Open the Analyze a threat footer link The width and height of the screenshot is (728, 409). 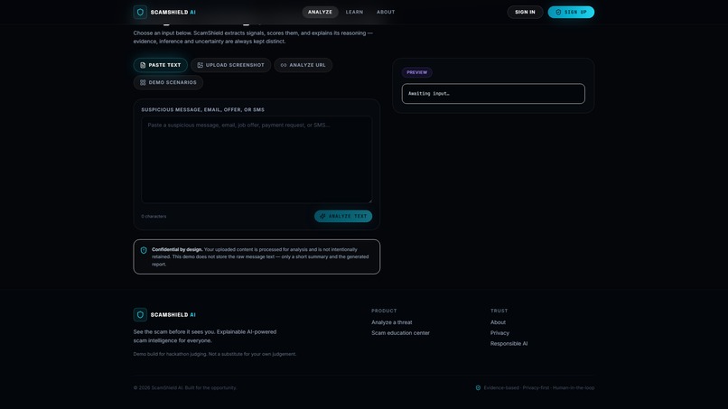391,322
